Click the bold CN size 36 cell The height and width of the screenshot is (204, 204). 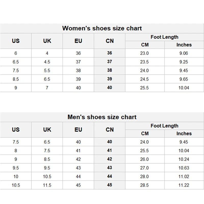tap(110, 53)
